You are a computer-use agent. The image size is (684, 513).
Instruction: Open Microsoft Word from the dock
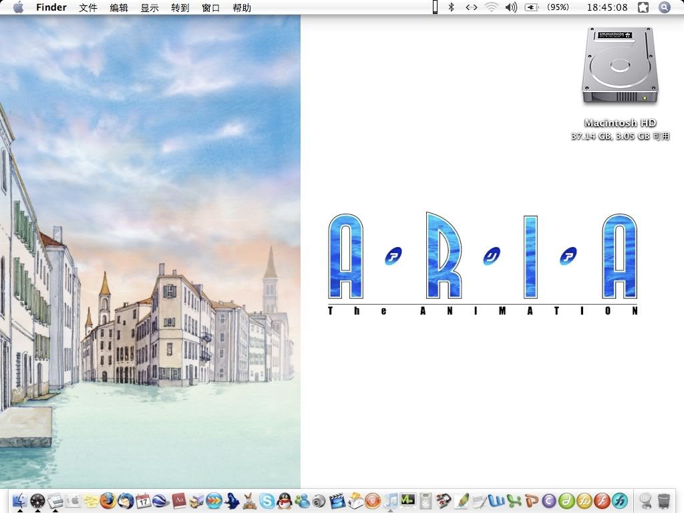496,501
